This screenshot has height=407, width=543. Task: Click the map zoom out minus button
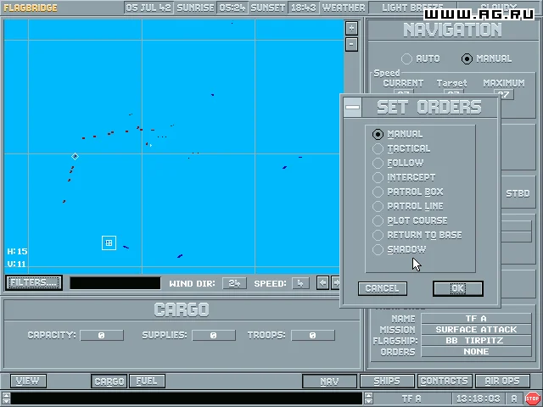(351, 43)
